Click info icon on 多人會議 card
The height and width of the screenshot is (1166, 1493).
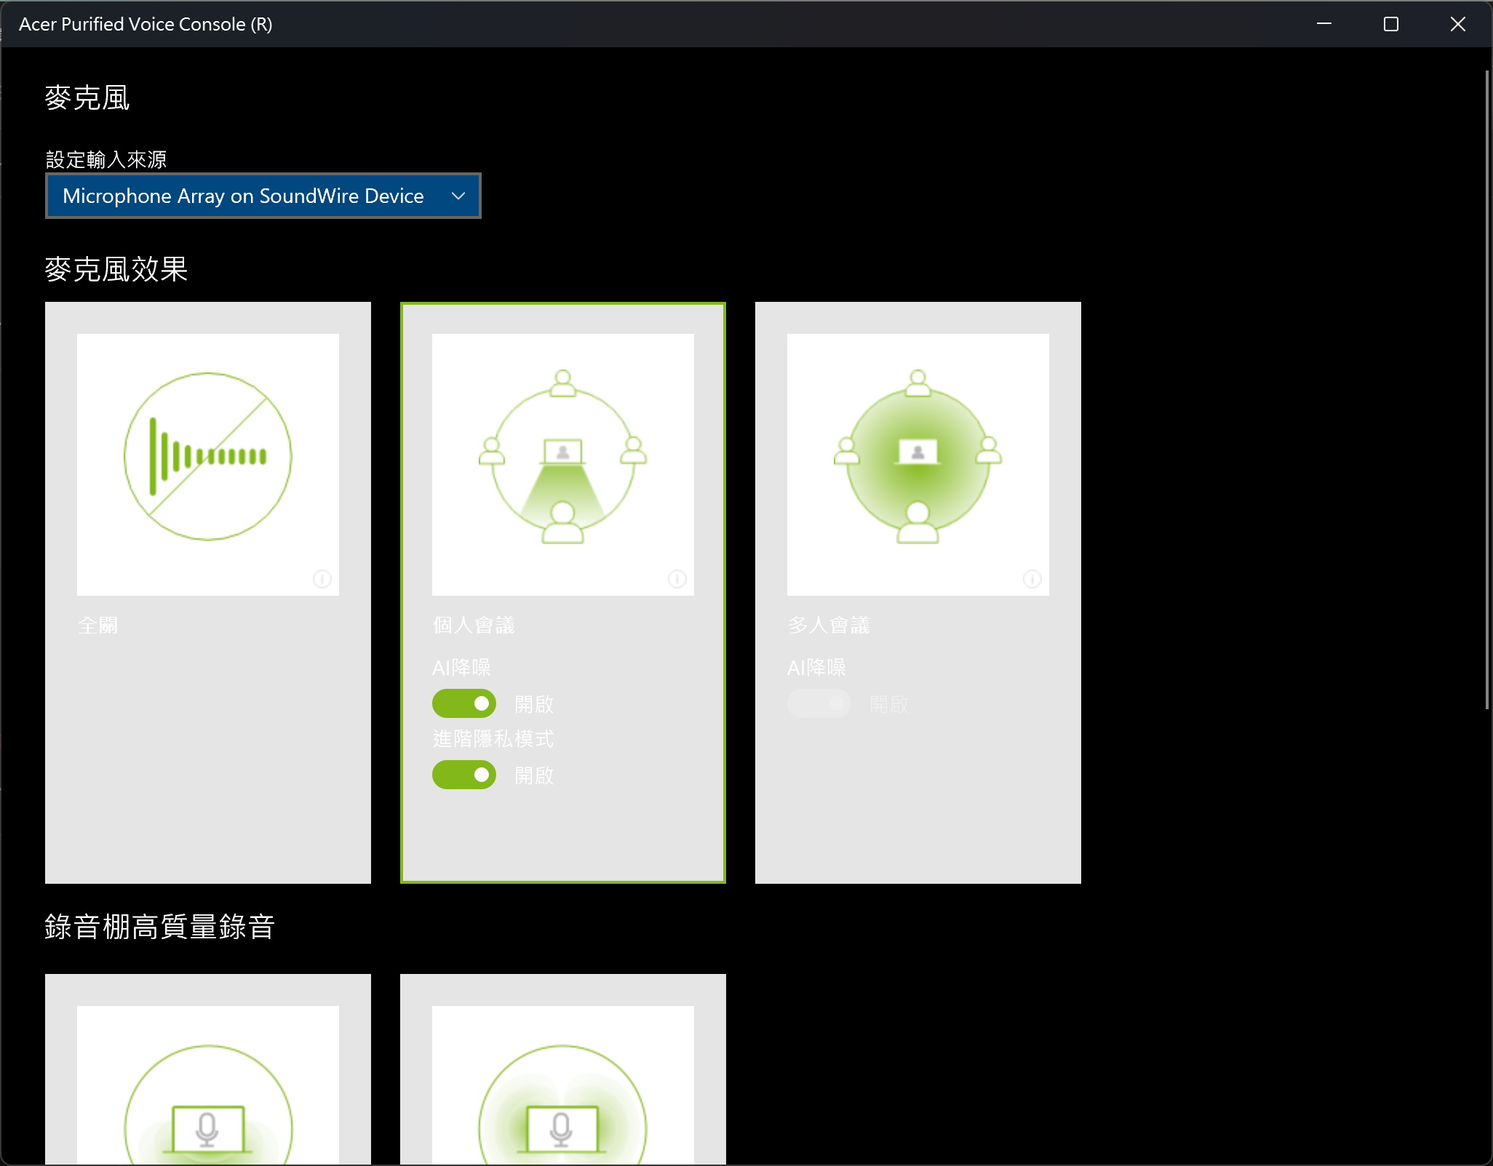click(1032, 579)
